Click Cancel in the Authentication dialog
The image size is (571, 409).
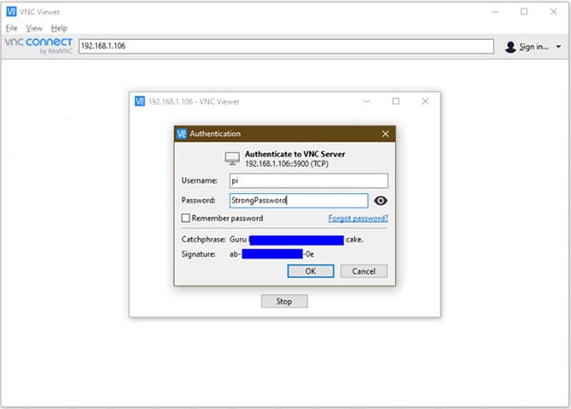tap(364, 271)
